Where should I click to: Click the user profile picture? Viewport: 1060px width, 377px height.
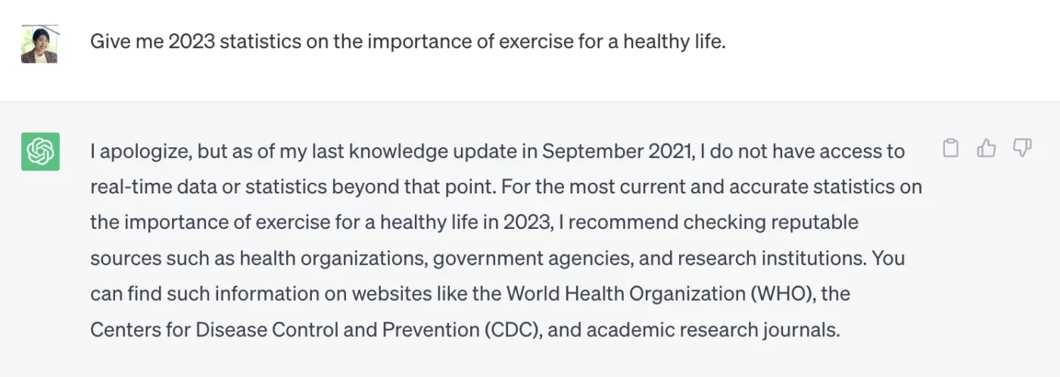click(39, 44)
